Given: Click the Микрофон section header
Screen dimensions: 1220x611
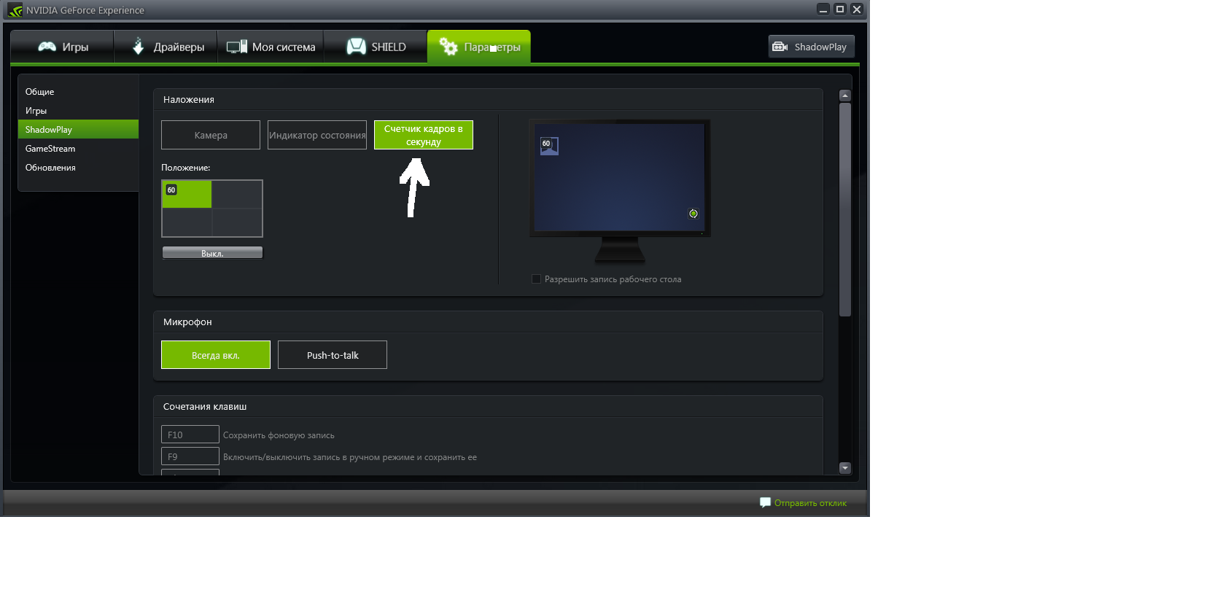Looking at the screenshot, I should pyautogui.click(x=187, y=322).
